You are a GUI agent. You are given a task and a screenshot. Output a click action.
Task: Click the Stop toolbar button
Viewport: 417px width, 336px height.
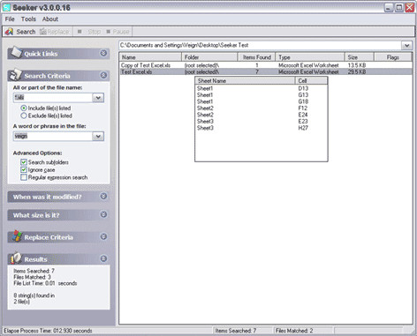tap(89, 32)
